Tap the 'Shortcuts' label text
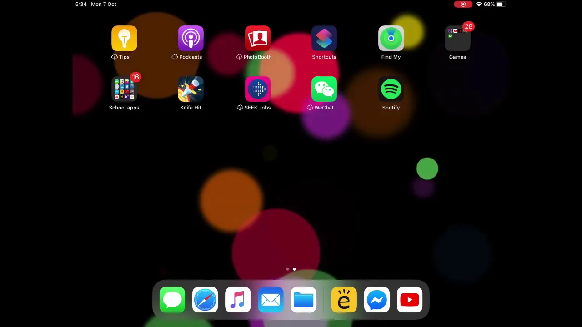This screenshot has height=327, width=582. [324, 57]
